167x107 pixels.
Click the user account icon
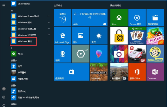(4, 89)
